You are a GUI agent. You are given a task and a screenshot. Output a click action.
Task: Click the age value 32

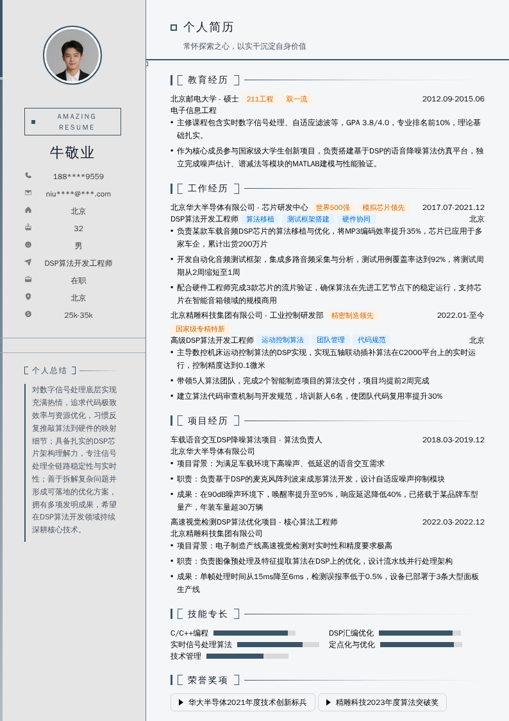[x=78, y=229]
